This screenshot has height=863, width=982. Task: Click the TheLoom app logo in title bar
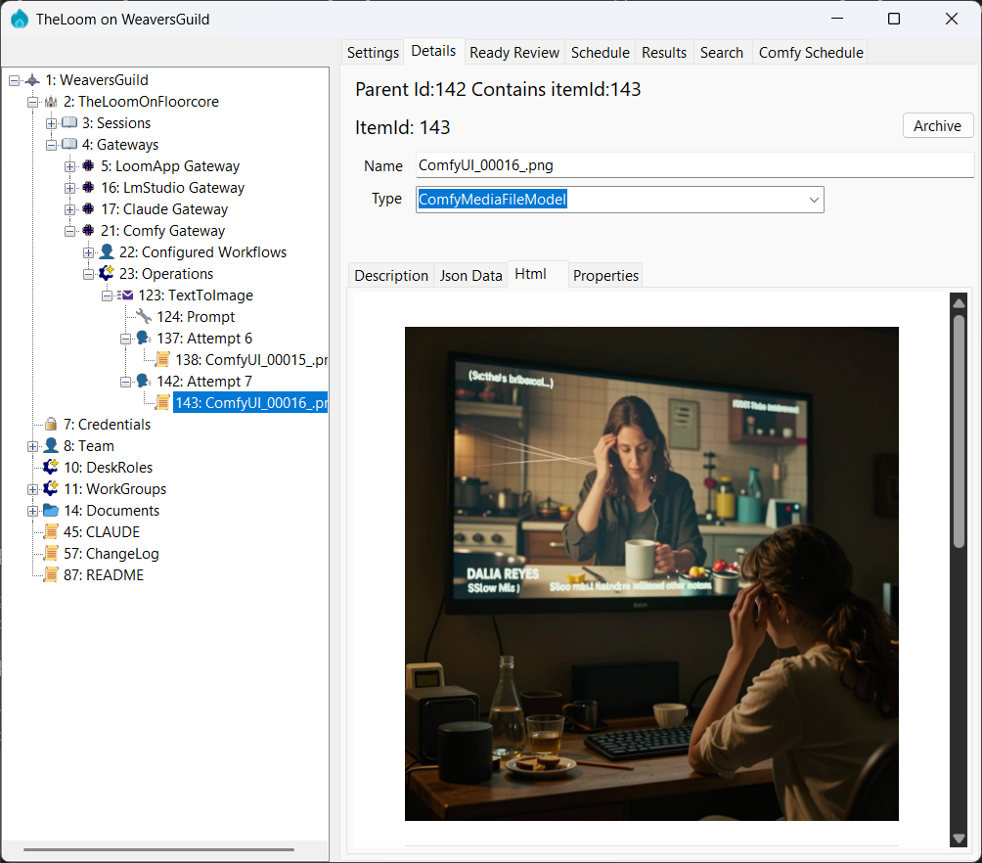pos(20,20)
